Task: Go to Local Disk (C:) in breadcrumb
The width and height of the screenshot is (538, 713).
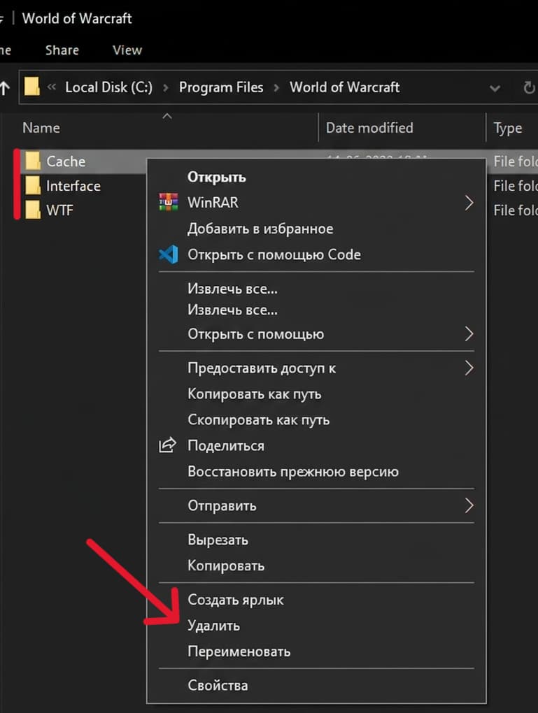Action: [108, 87]
